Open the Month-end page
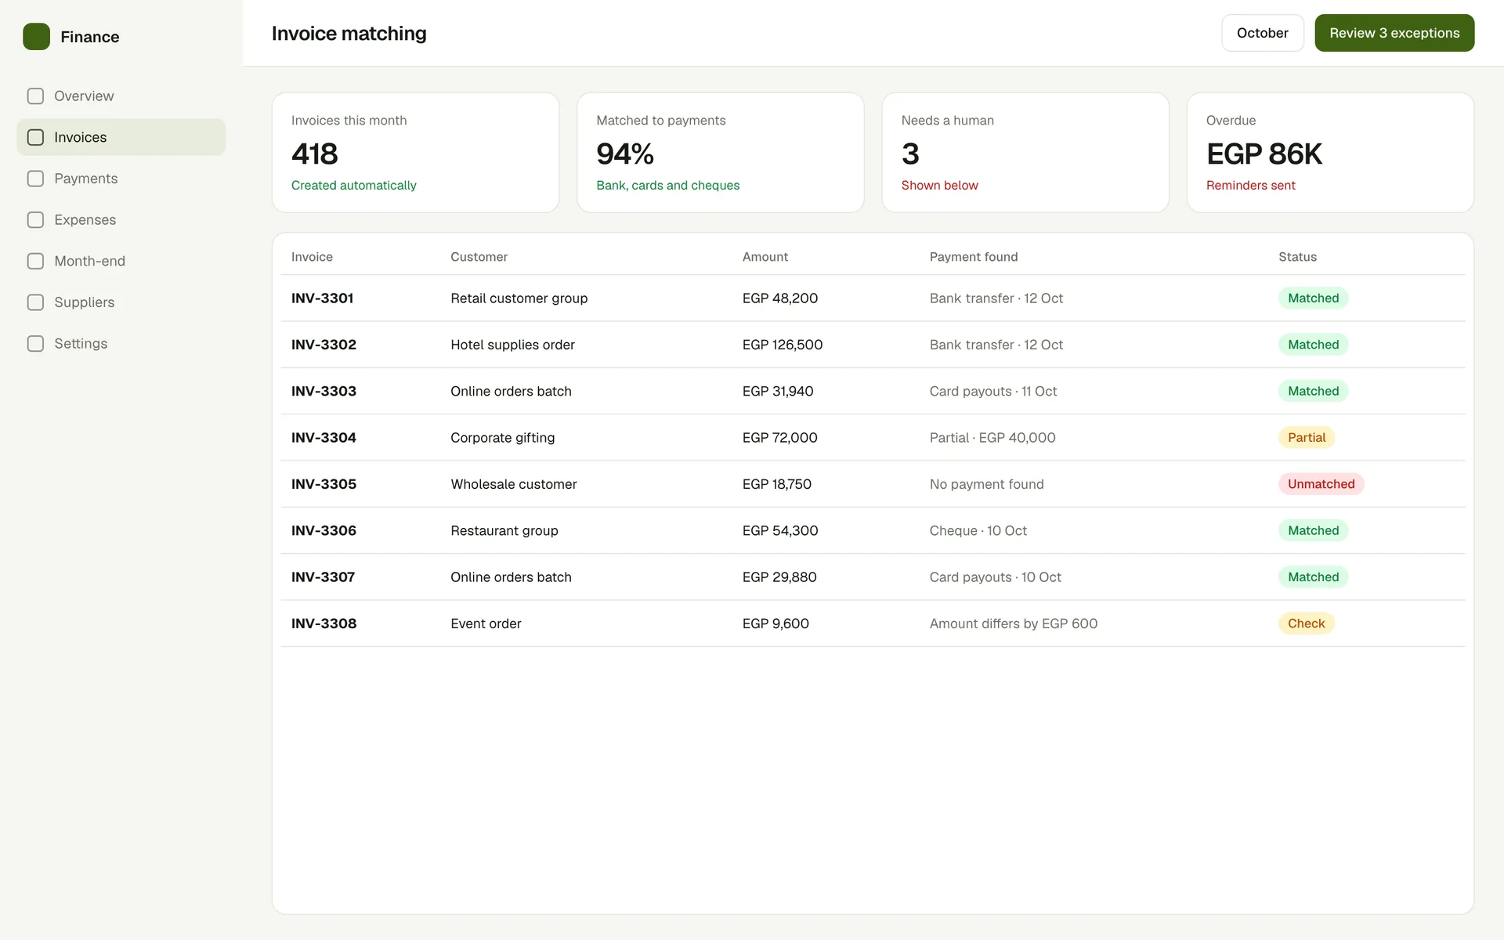The image size is (1504, 940). (x=121, y=261)
